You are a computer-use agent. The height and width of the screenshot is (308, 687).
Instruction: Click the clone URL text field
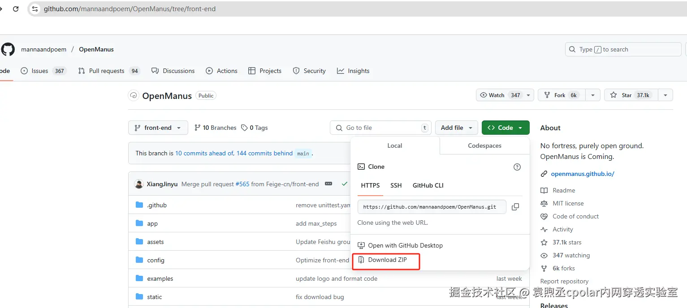pos(432,207)
